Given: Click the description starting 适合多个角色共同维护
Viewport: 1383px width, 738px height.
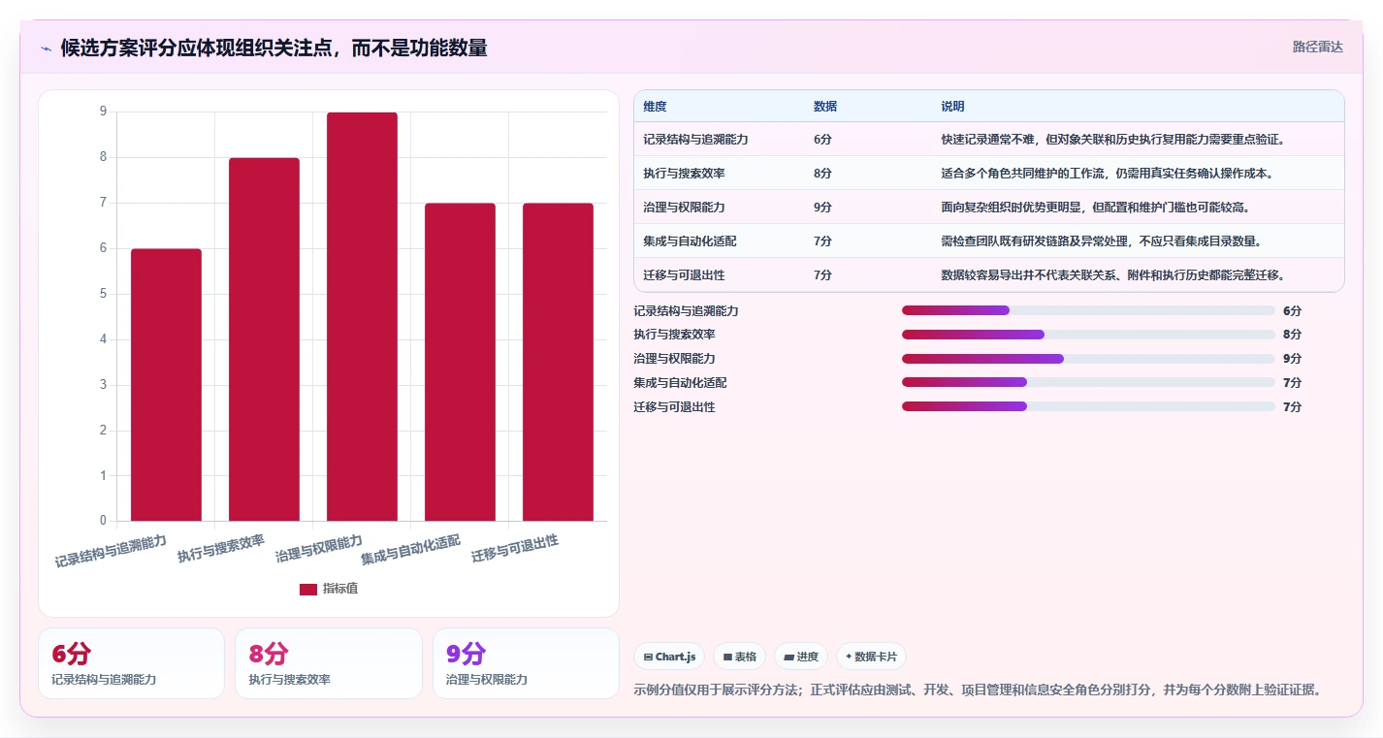Looking at the screenshot, I should point(1107,174).
